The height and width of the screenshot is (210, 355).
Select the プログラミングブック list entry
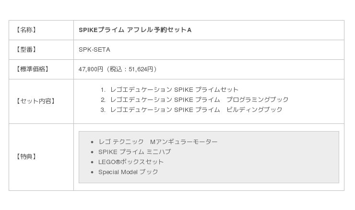[199, 99]
